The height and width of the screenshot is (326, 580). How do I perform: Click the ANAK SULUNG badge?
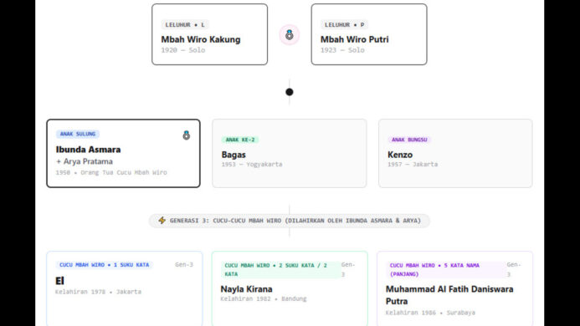pyautogui.click(x=78, y=134)
